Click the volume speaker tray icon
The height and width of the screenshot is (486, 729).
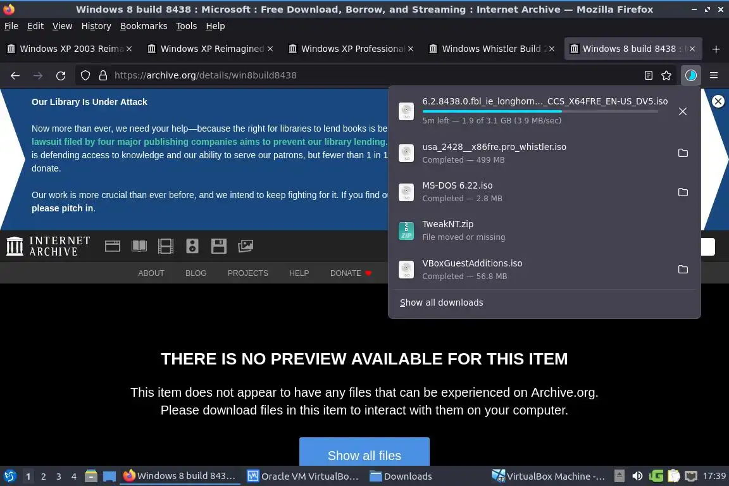pyautogui.click(x=637, y=476)
